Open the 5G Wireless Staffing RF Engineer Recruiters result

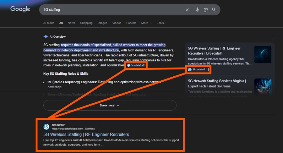(x=86, y=134)
